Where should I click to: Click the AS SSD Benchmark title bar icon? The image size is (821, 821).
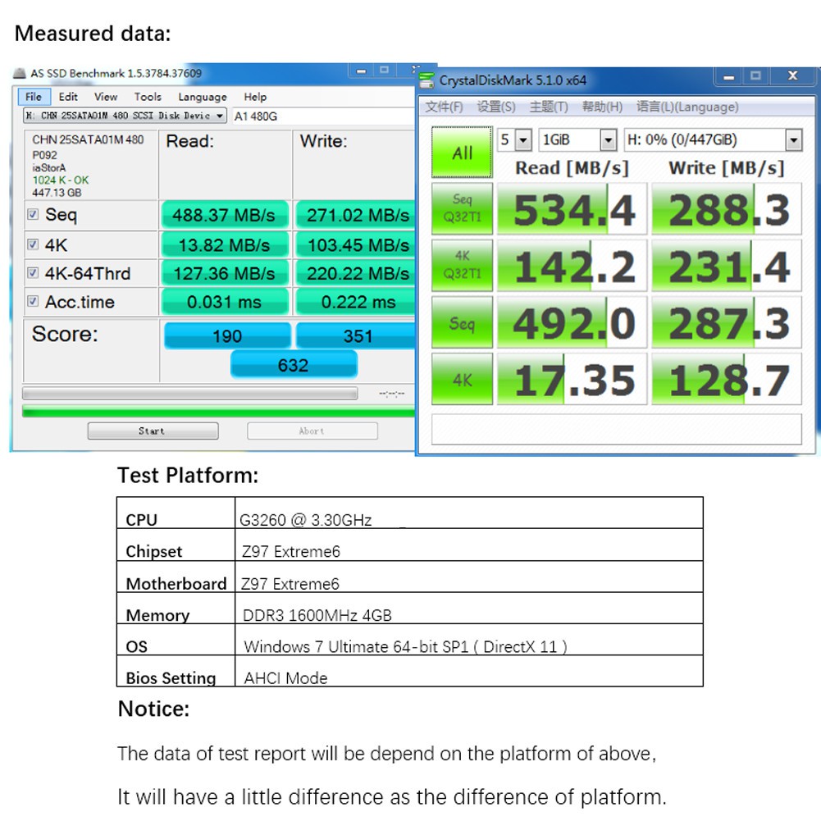click(x=21, y=73)
